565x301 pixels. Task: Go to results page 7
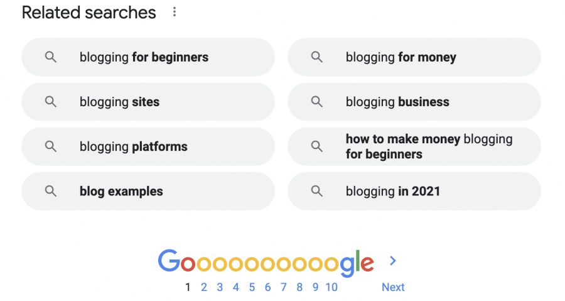click(284, 287)
